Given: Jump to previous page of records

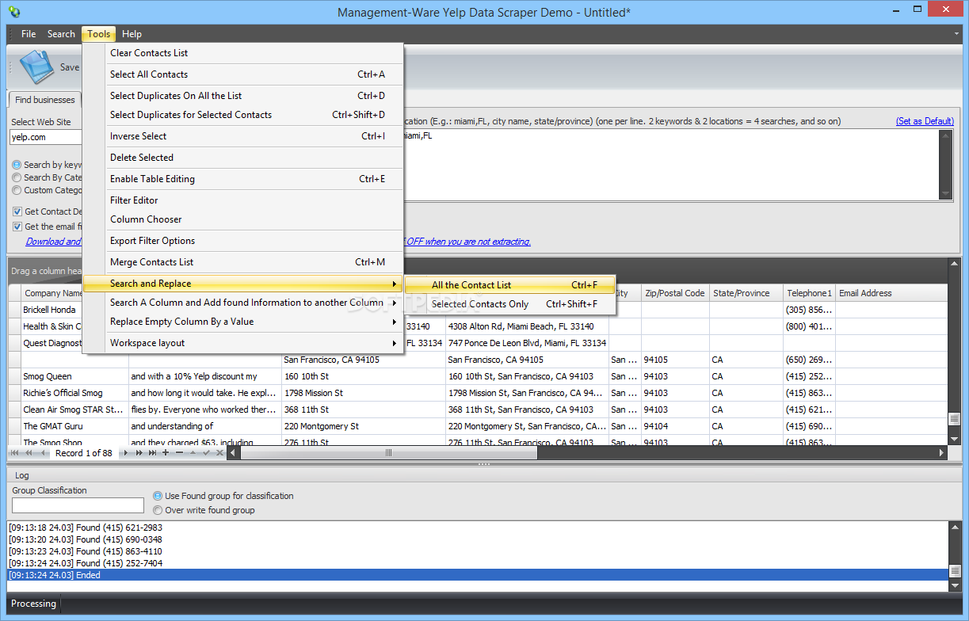Looking at the screenshot, I should (29, 453).
